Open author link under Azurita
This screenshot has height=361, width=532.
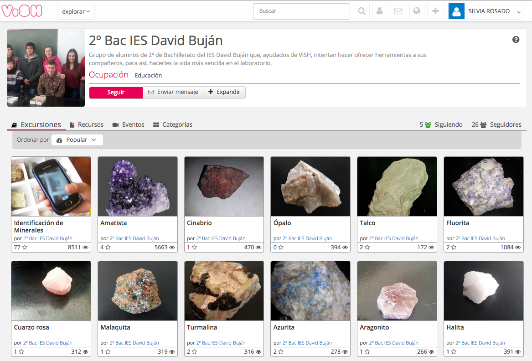tap(307, 343)
